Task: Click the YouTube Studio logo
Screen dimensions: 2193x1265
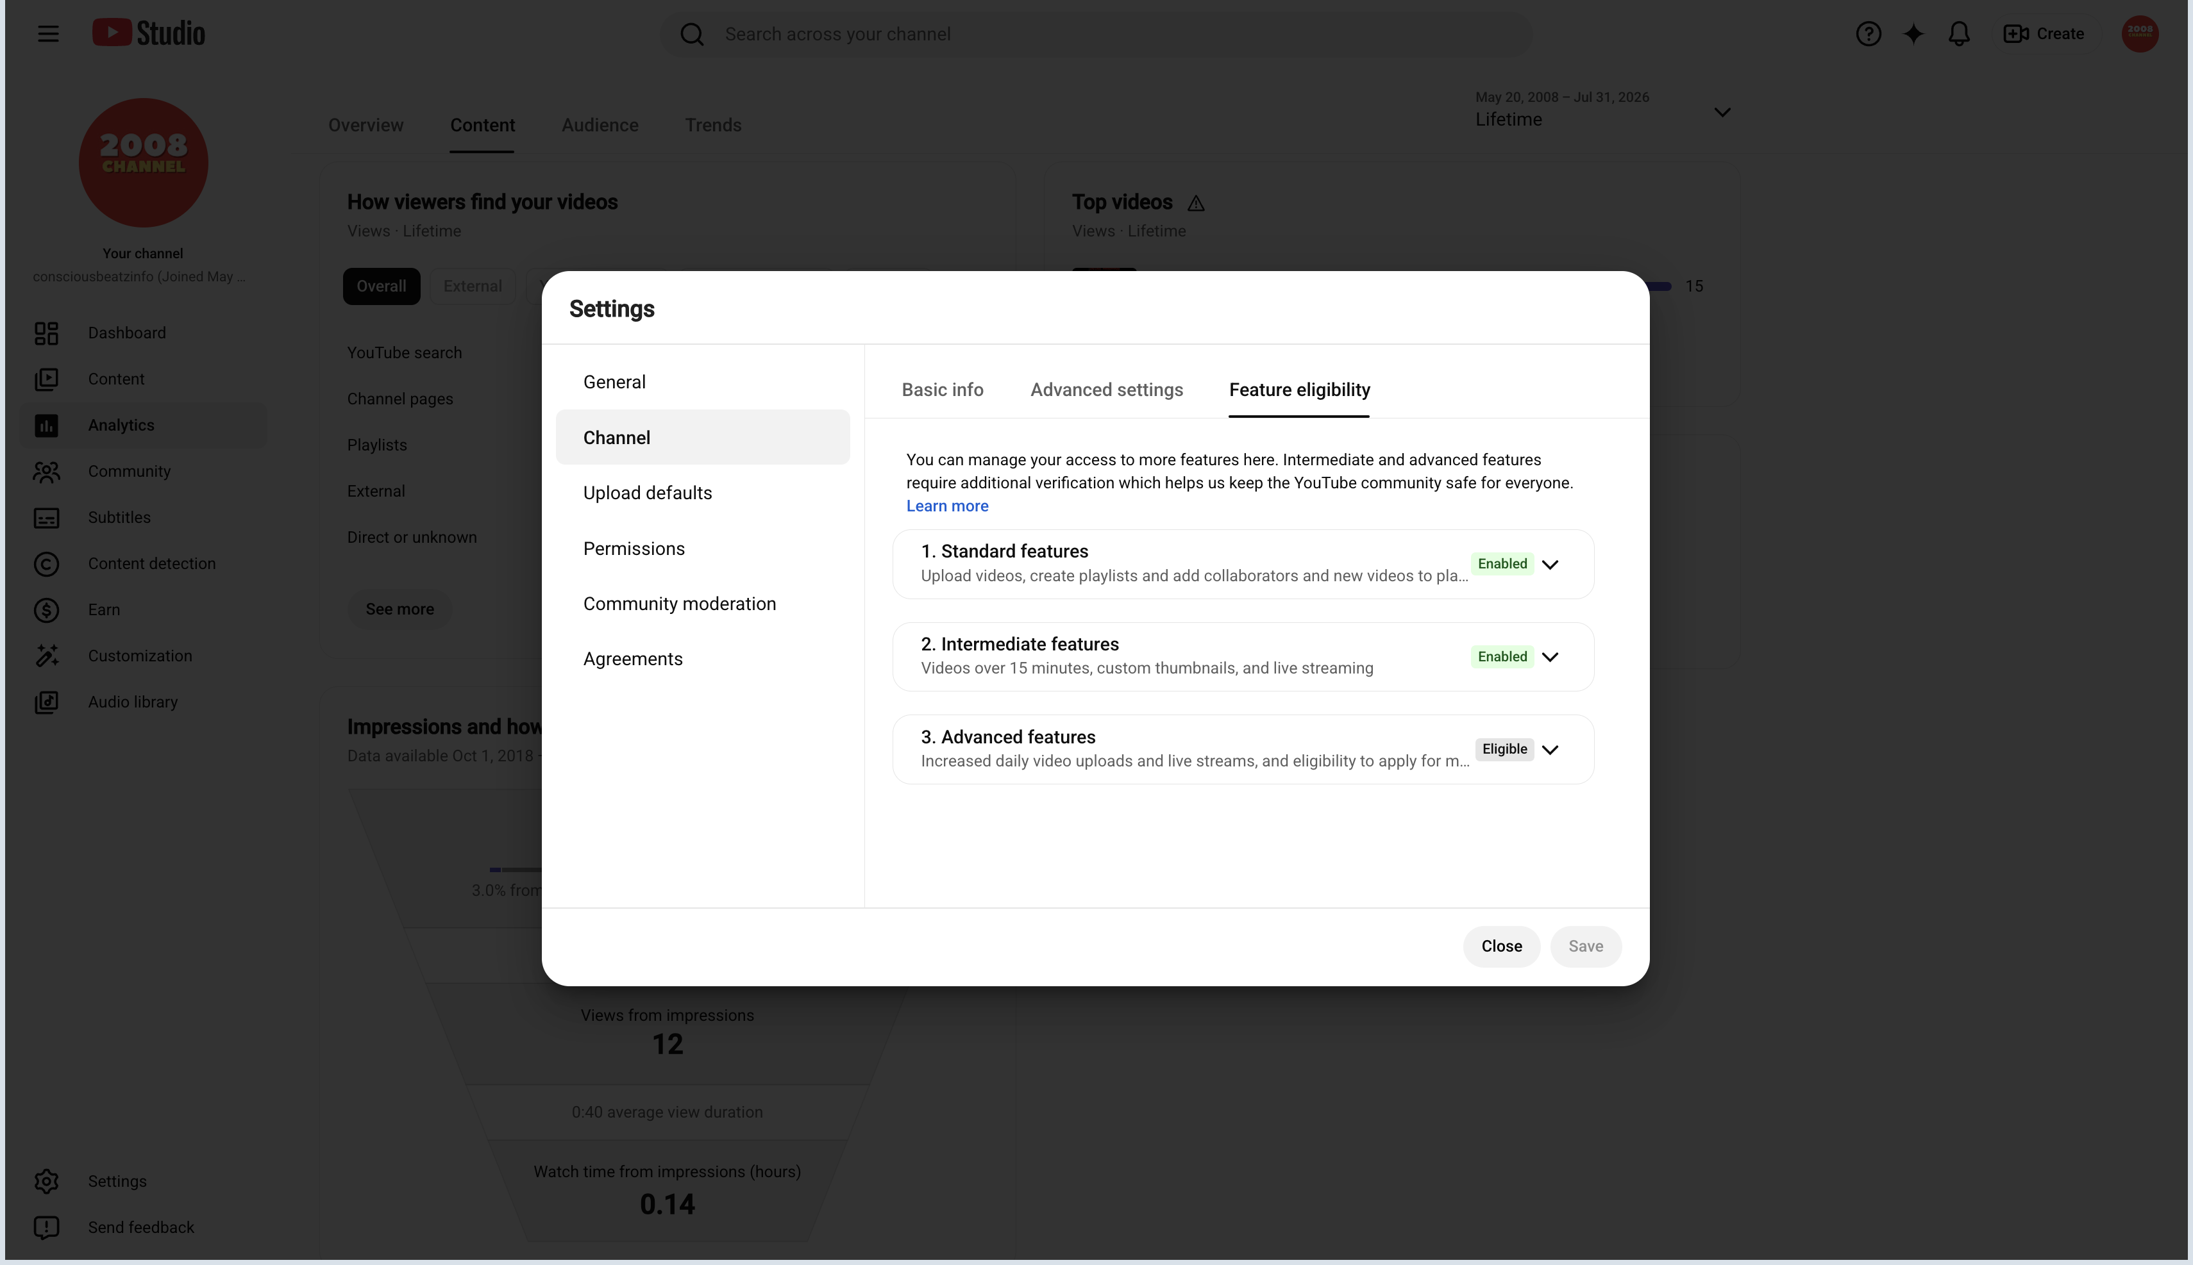Action: [x=149, y=33]
